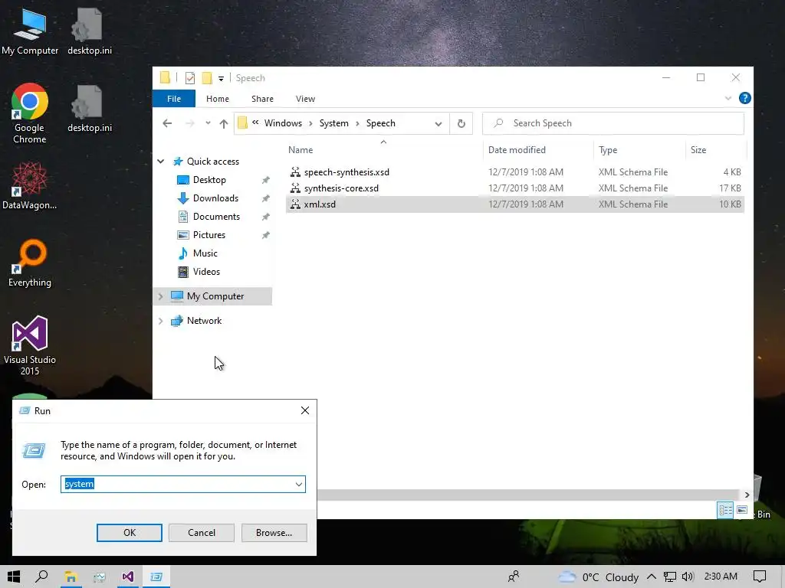Image resolution: width=785 pixels, height=588 pixels.
Task: Click the Run taskbar button
Action: point(156,577)
